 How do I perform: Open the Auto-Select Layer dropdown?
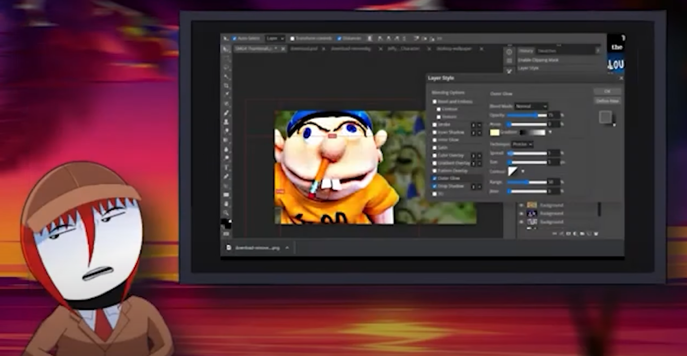pos(275,38)
